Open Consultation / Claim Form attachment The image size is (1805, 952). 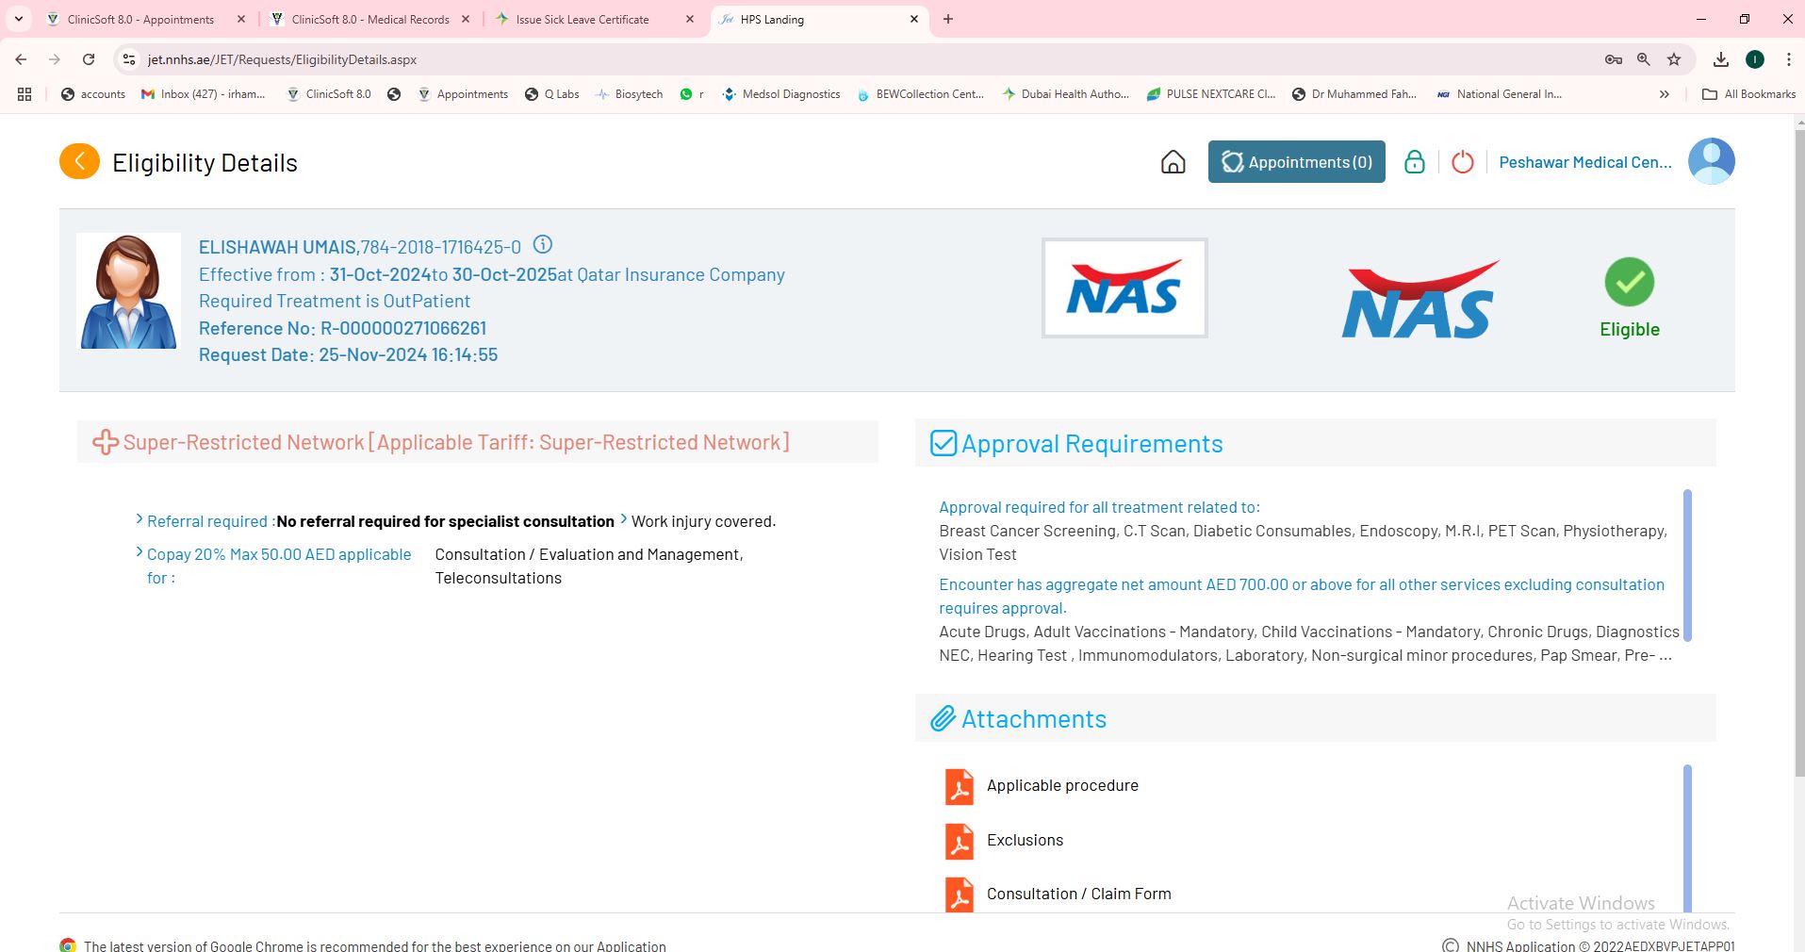coord(1078,894)
